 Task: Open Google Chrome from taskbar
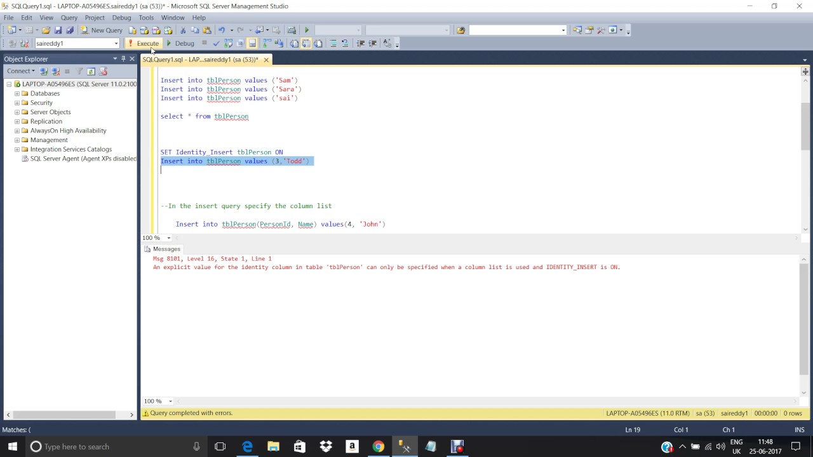pyautogui.click(x=378, y=446)
